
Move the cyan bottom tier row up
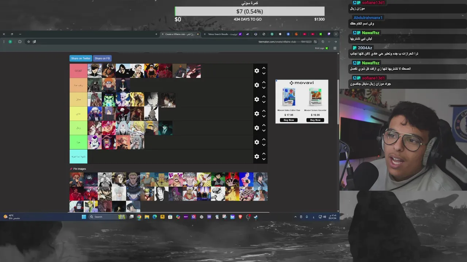click(x=264, y=154)
